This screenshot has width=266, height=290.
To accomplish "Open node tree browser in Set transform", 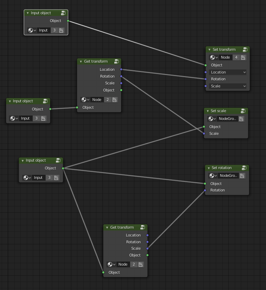I will (214, 58).
